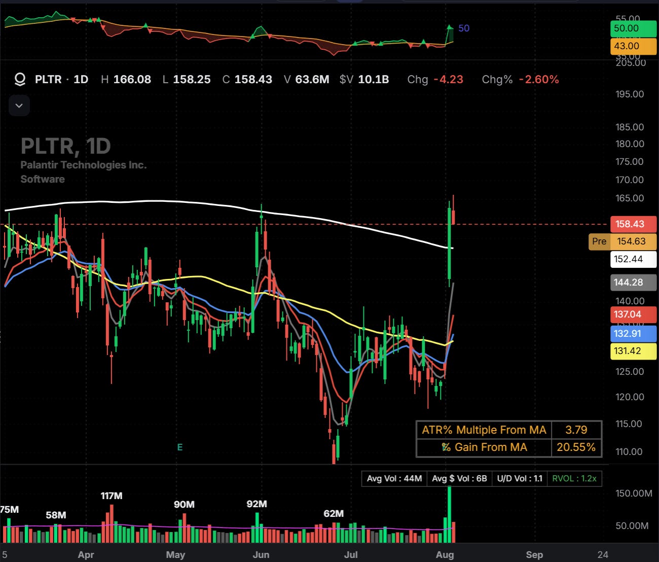Click the Aug label on the time axis
Viewport: 659px width, 562px height.
(x=445, y=555)
